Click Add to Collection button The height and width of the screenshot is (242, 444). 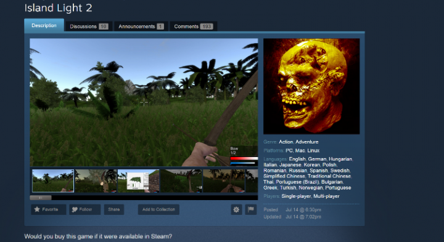pyautogui.click(x=158, y=209)
